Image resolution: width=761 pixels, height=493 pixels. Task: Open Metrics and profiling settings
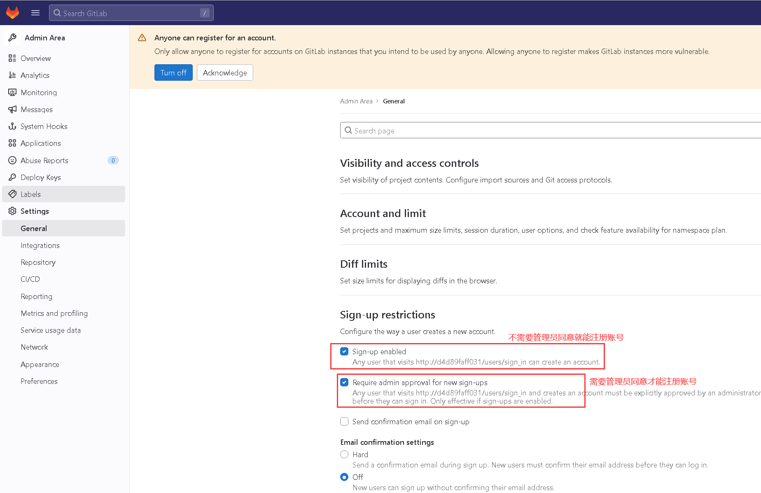click(x=64, y=313)
